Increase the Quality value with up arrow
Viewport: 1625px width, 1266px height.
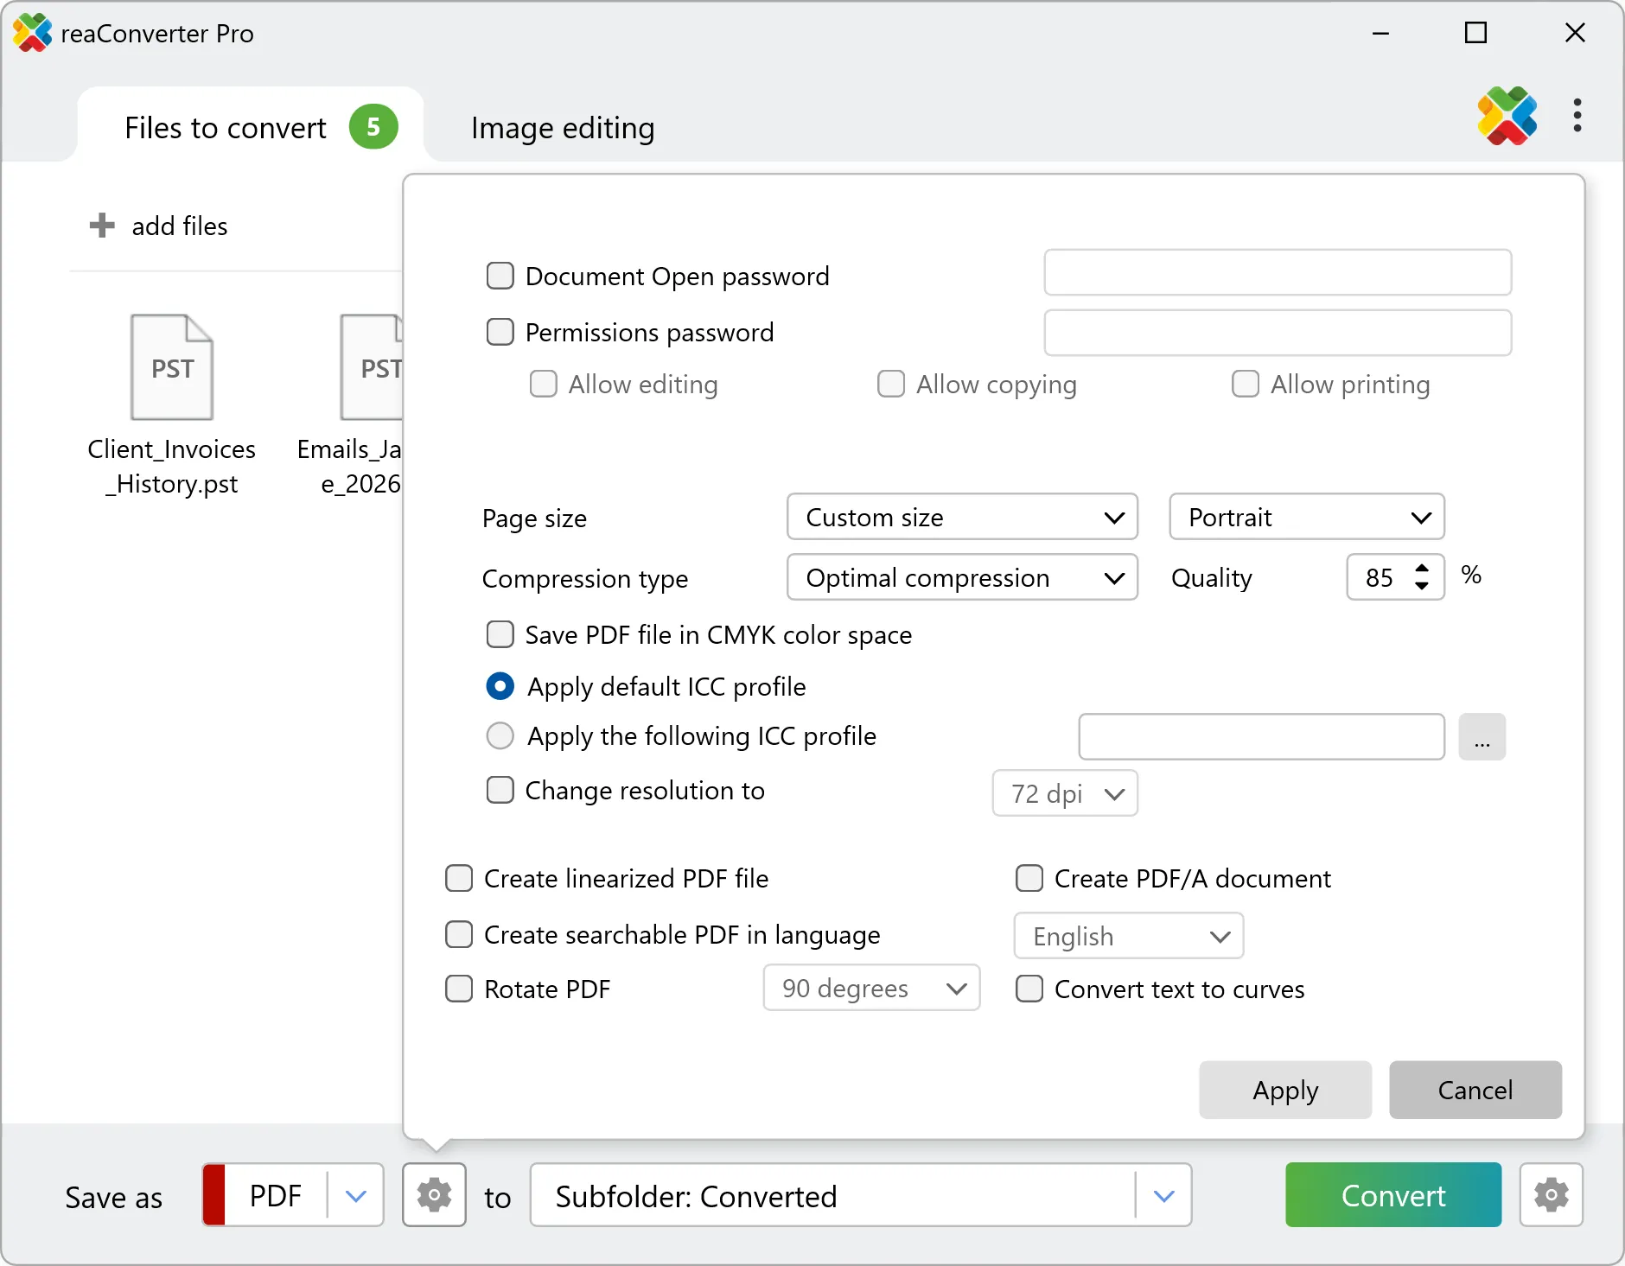(x=1422, y=568)
